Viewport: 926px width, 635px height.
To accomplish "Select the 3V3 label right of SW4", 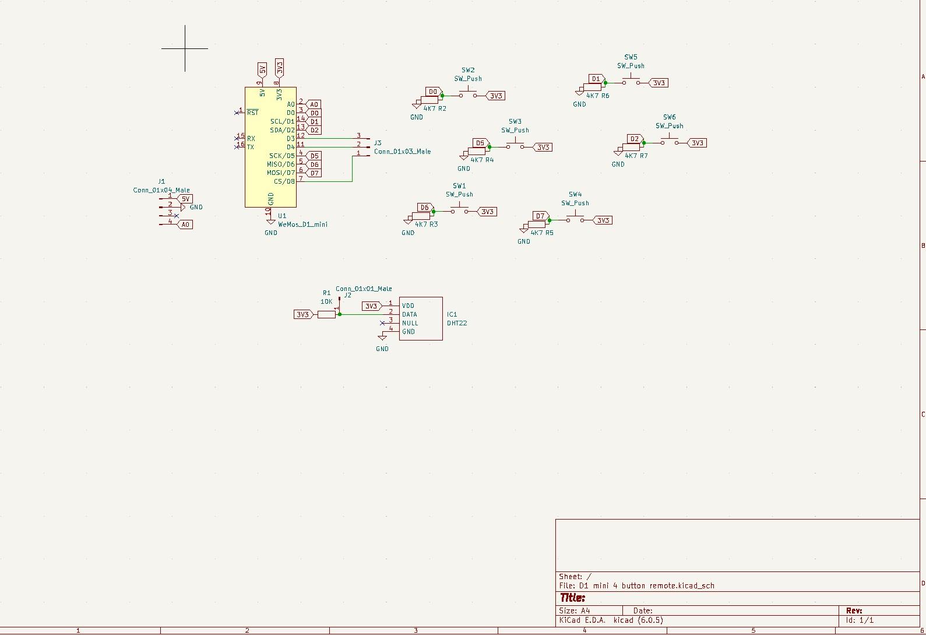I will [603, 220].
